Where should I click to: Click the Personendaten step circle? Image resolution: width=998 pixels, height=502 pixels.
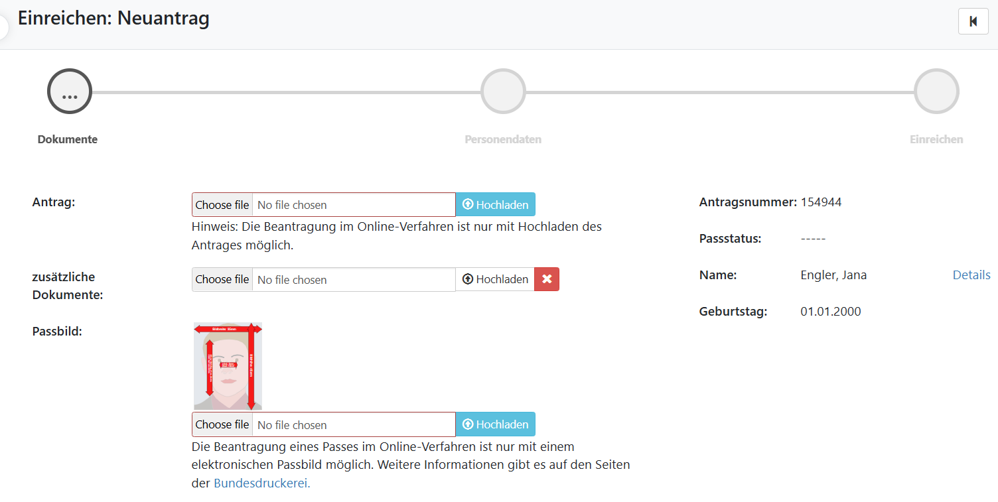(503, 92)
